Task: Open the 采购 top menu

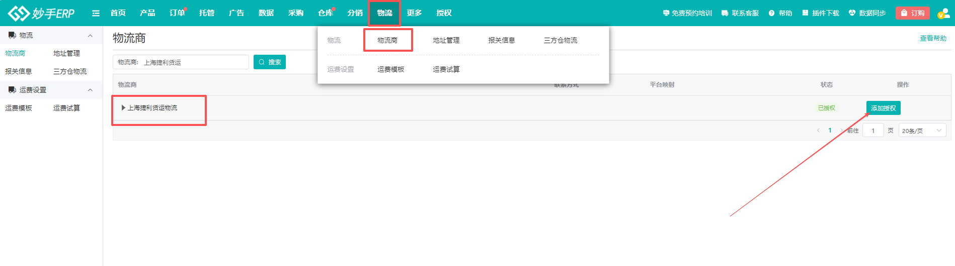Action: (296, 13)
